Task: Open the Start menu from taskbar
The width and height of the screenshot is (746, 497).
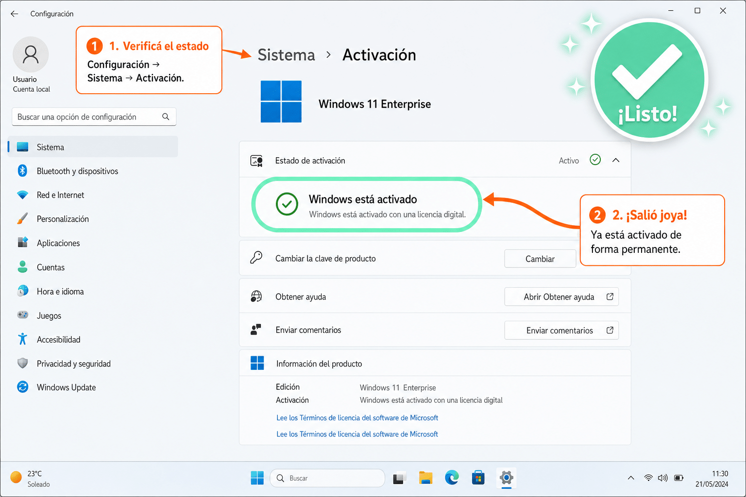Action: (x=257, y=478)
